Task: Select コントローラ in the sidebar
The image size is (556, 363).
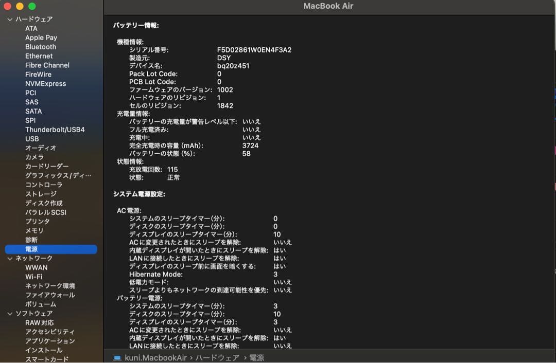Action: pyautogui.click(x=44, y=185)
